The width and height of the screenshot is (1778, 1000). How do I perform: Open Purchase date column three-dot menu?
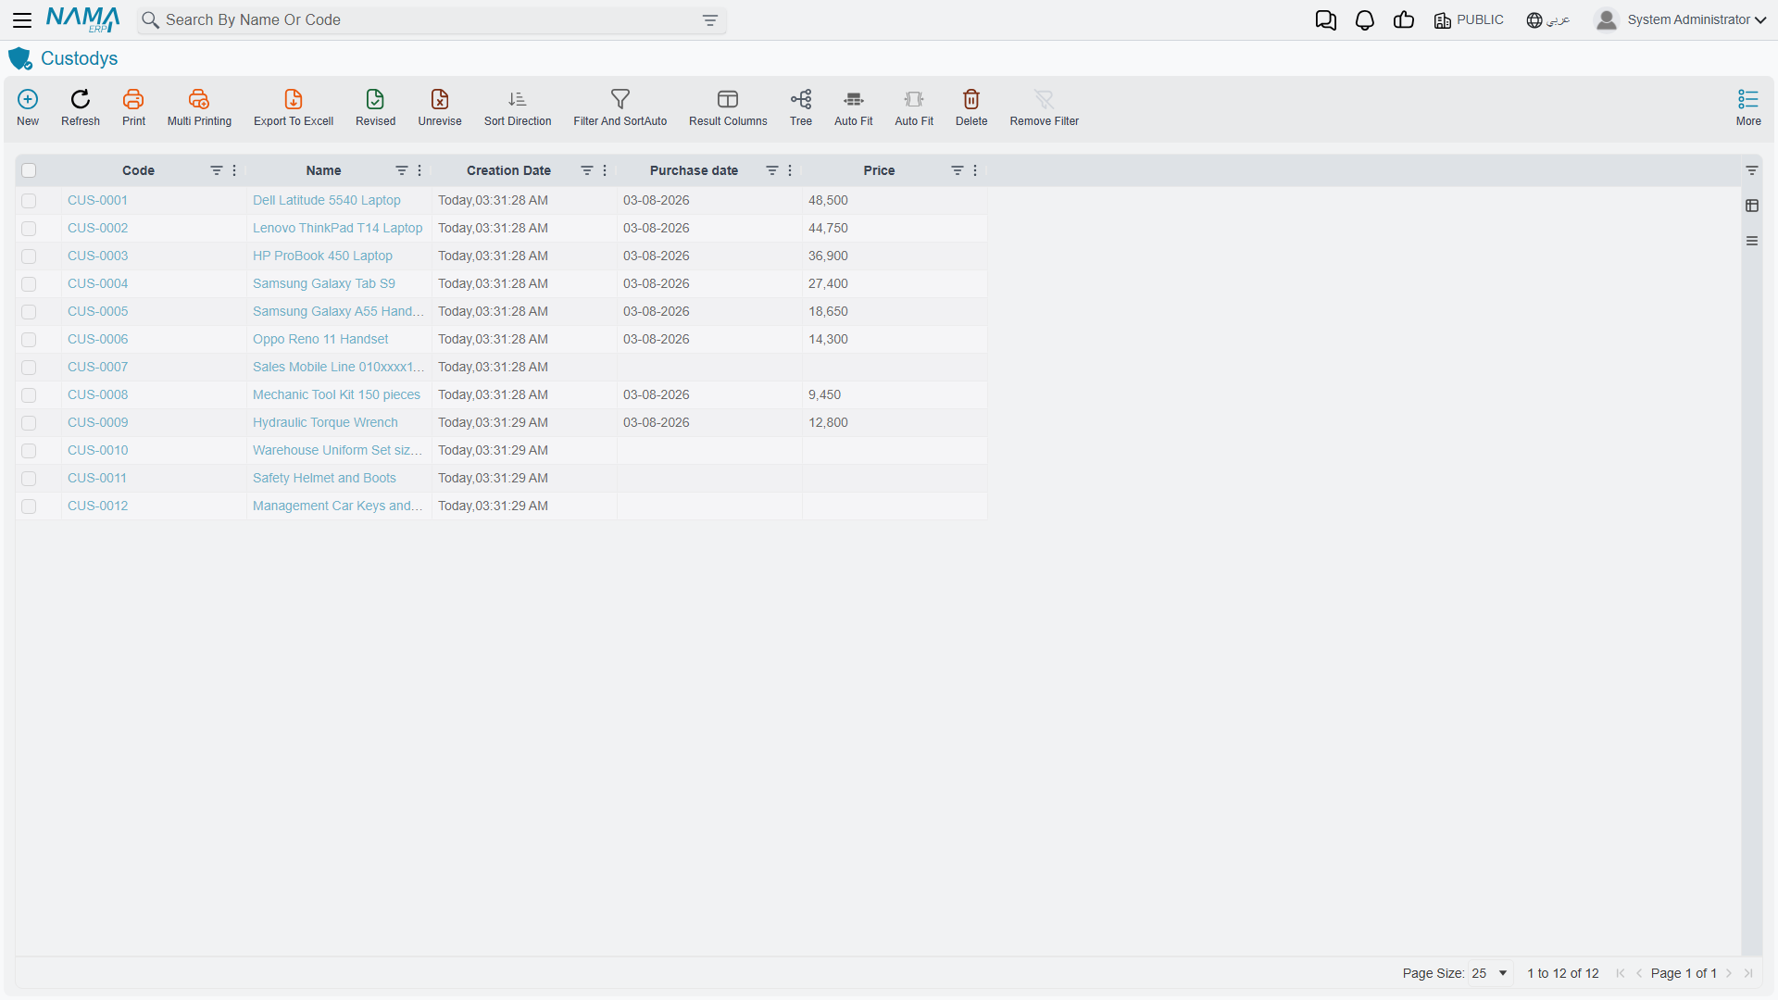[790, 170]
